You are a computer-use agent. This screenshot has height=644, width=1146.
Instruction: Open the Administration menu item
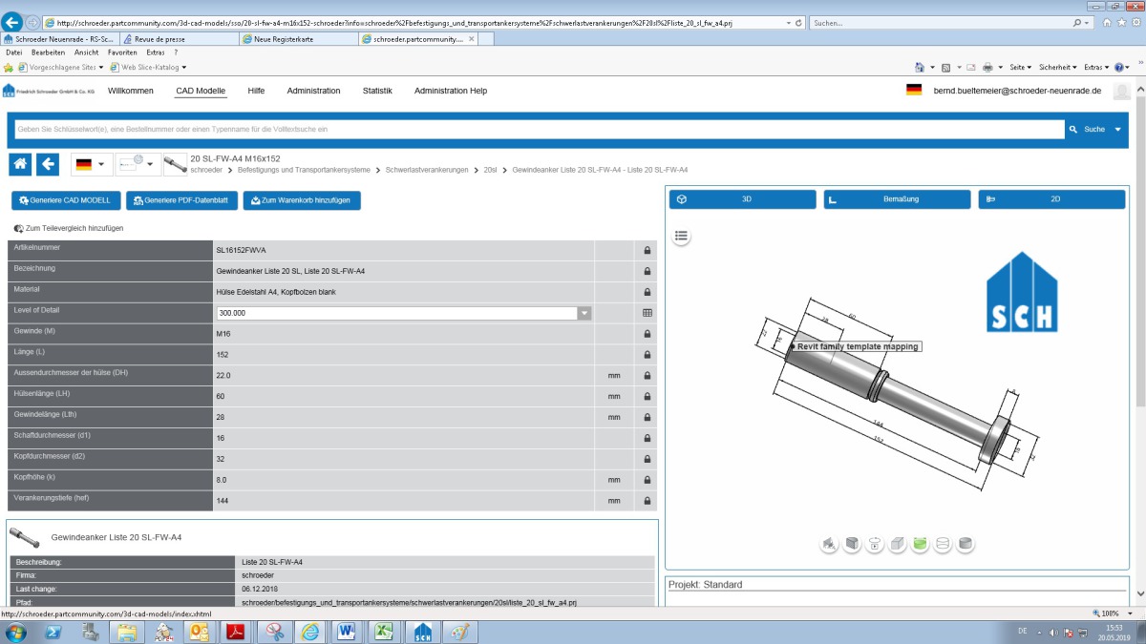(x=313, y=91)
